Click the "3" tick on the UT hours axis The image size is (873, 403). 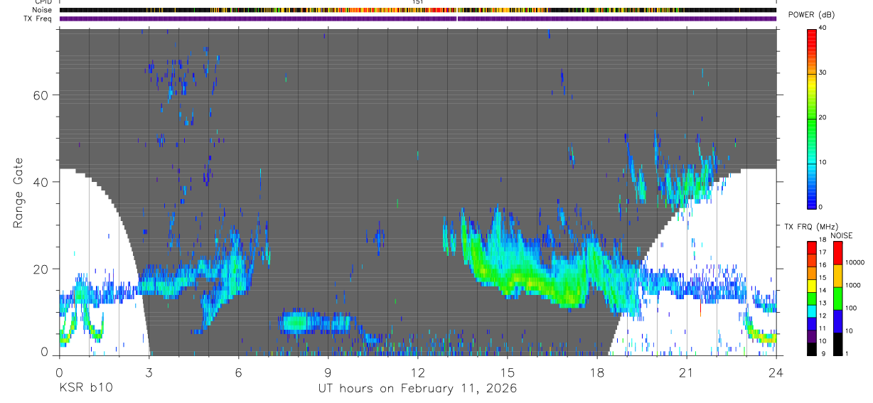pos(149,372)
